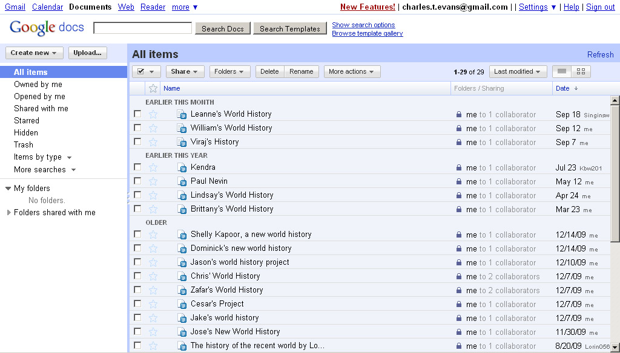Tick checkbox for Chris' World History
The width and height of the screenshot is (620, 353).
click(137, 276)
